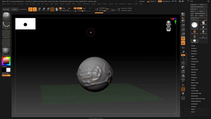Screen dimensions: 211x119
Task: Open the Render menu
Action: [x=94, y=4]
